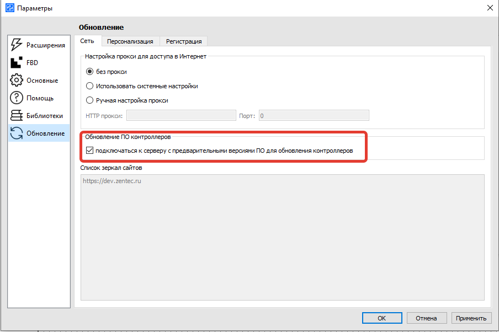Click the stacked books Библиотеки icon

[x=17, y=116]
